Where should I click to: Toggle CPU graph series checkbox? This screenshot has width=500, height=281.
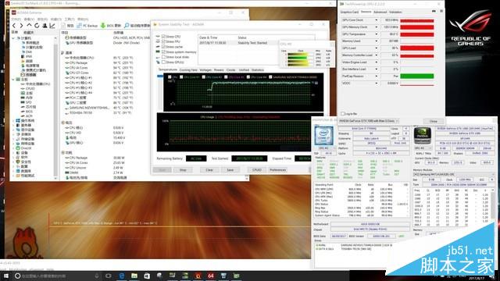click(x=170, y=76)
